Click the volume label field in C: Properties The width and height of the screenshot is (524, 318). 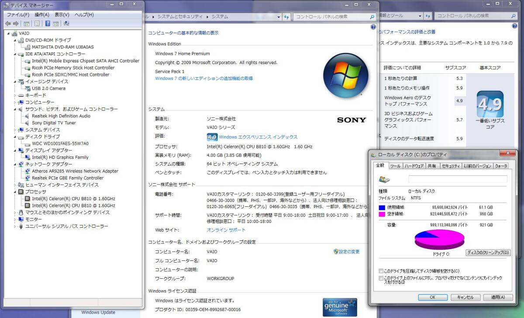pos(458,179)
